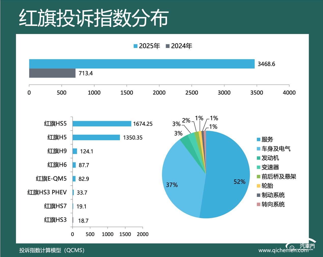The width and height of the screenshot is (323, 257).
Task: Select the 车身及电气 legend swatch
Action: (x=258, y=149)
